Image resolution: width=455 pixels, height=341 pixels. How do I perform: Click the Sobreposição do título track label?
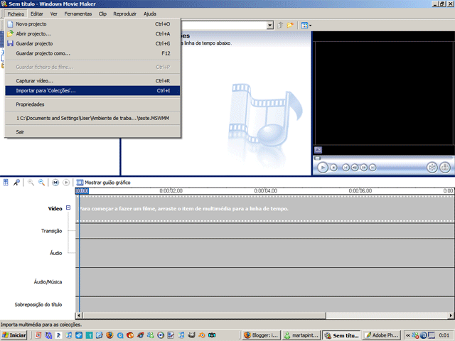(x=38, y=305)
